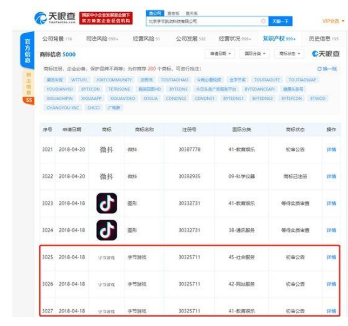Click the XIGUAAPP trademark tag

(91, 99)
